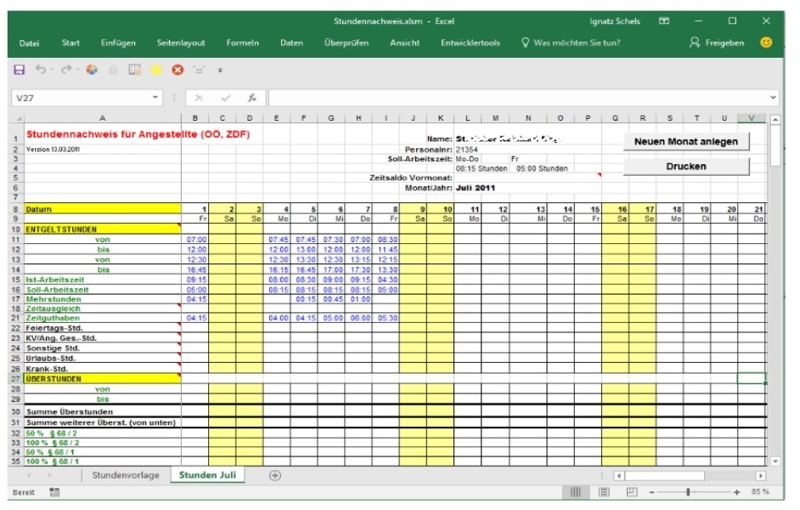The image size is (800, 510).
Task: Click the colorful pie chart icon
Action: click(x=92, y=70)
